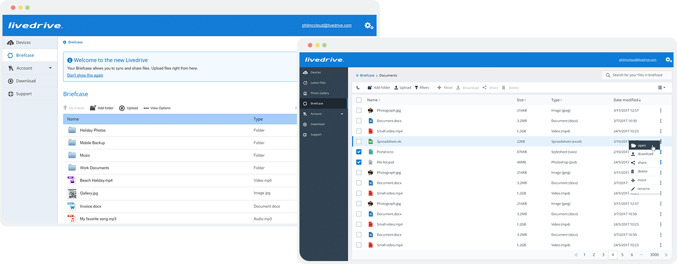Click Move in the front window's toolbar
677x264 pixels.
click(445, 88)
